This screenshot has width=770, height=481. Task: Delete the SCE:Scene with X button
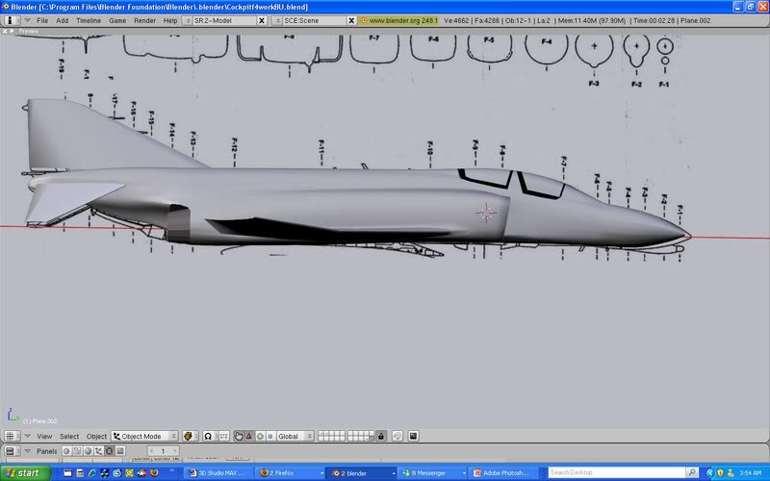(x=351, y=20)
